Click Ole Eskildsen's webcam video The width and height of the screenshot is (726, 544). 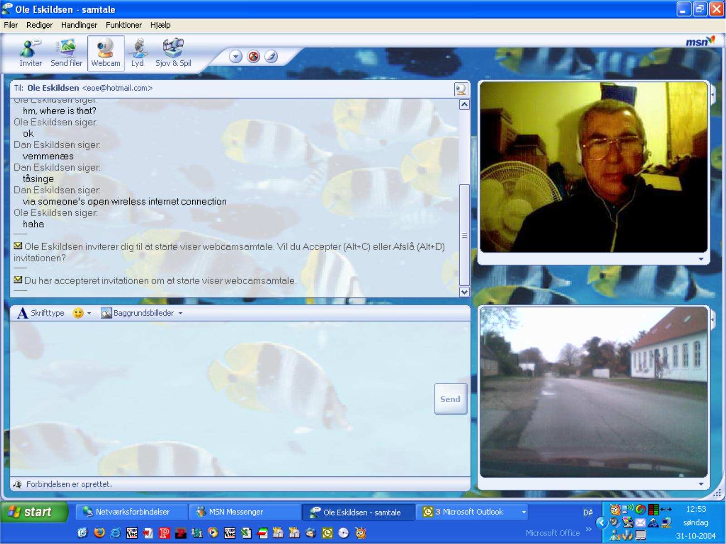click(x=594, y=167)
